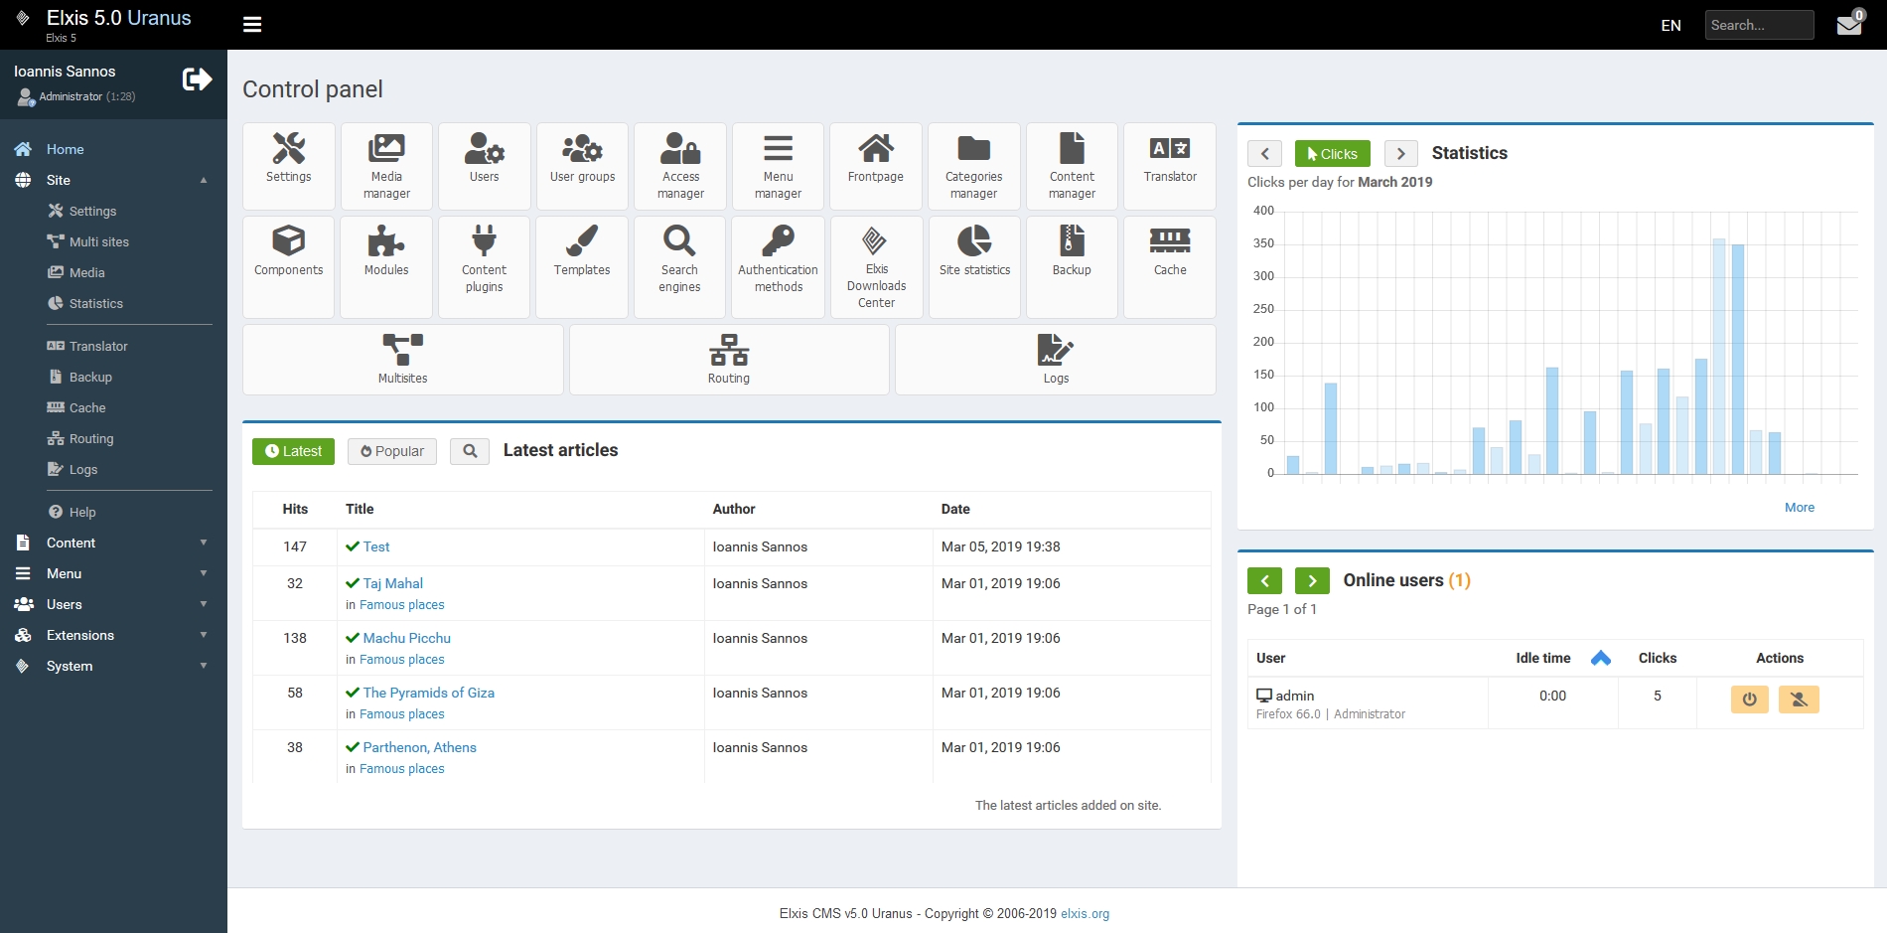
Task: Click the logout icon beside Ioannis Sannos
Action: pos(197,79)
